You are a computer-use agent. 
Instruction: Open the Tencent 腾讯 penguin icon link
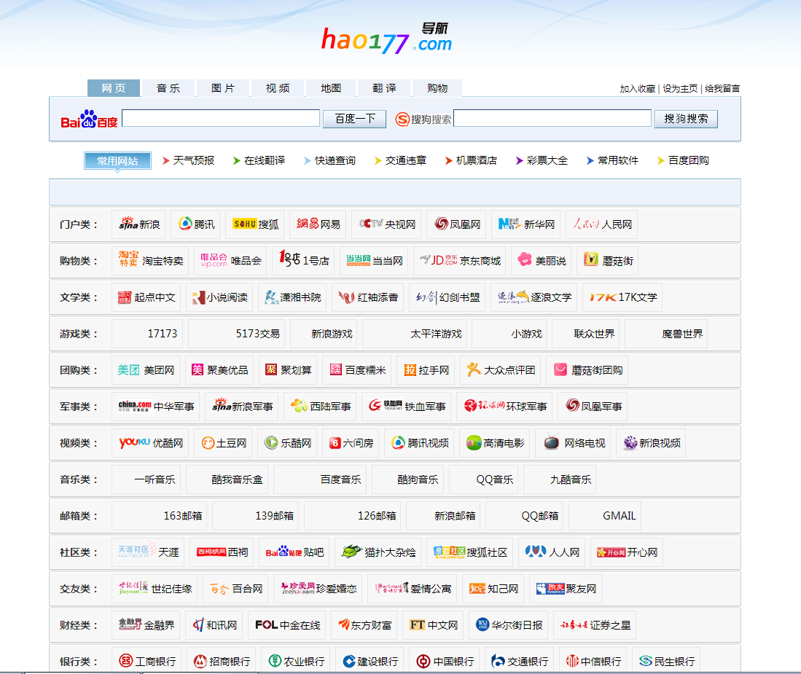click(185, 224)
